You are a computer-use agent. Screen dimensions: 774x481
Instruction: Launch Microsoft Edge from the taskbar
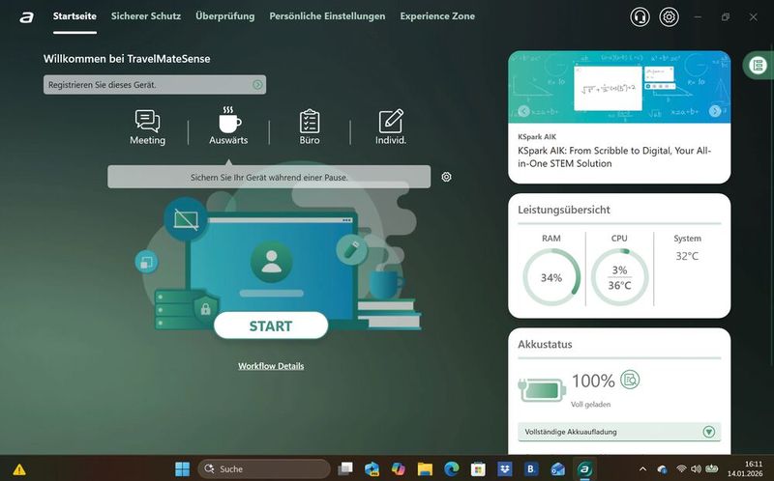point(451,469)
